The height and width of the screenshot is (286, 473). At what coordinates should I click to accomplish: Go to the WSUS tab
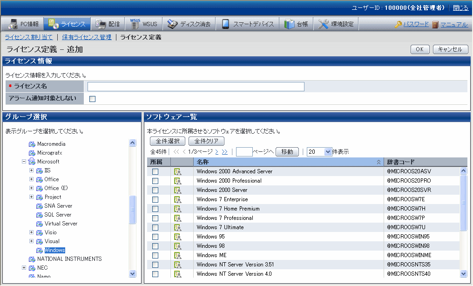(143, 24)
